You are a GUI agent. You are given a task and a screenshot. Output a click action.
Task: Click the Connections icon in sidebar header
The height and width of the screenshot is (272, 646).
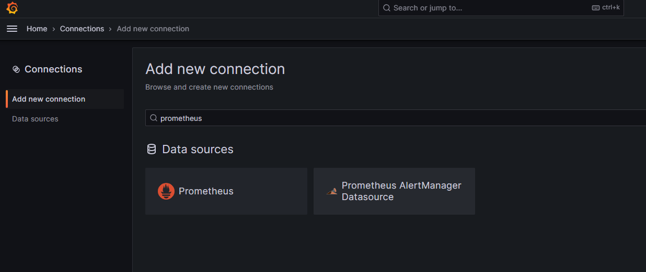[16, 69]
